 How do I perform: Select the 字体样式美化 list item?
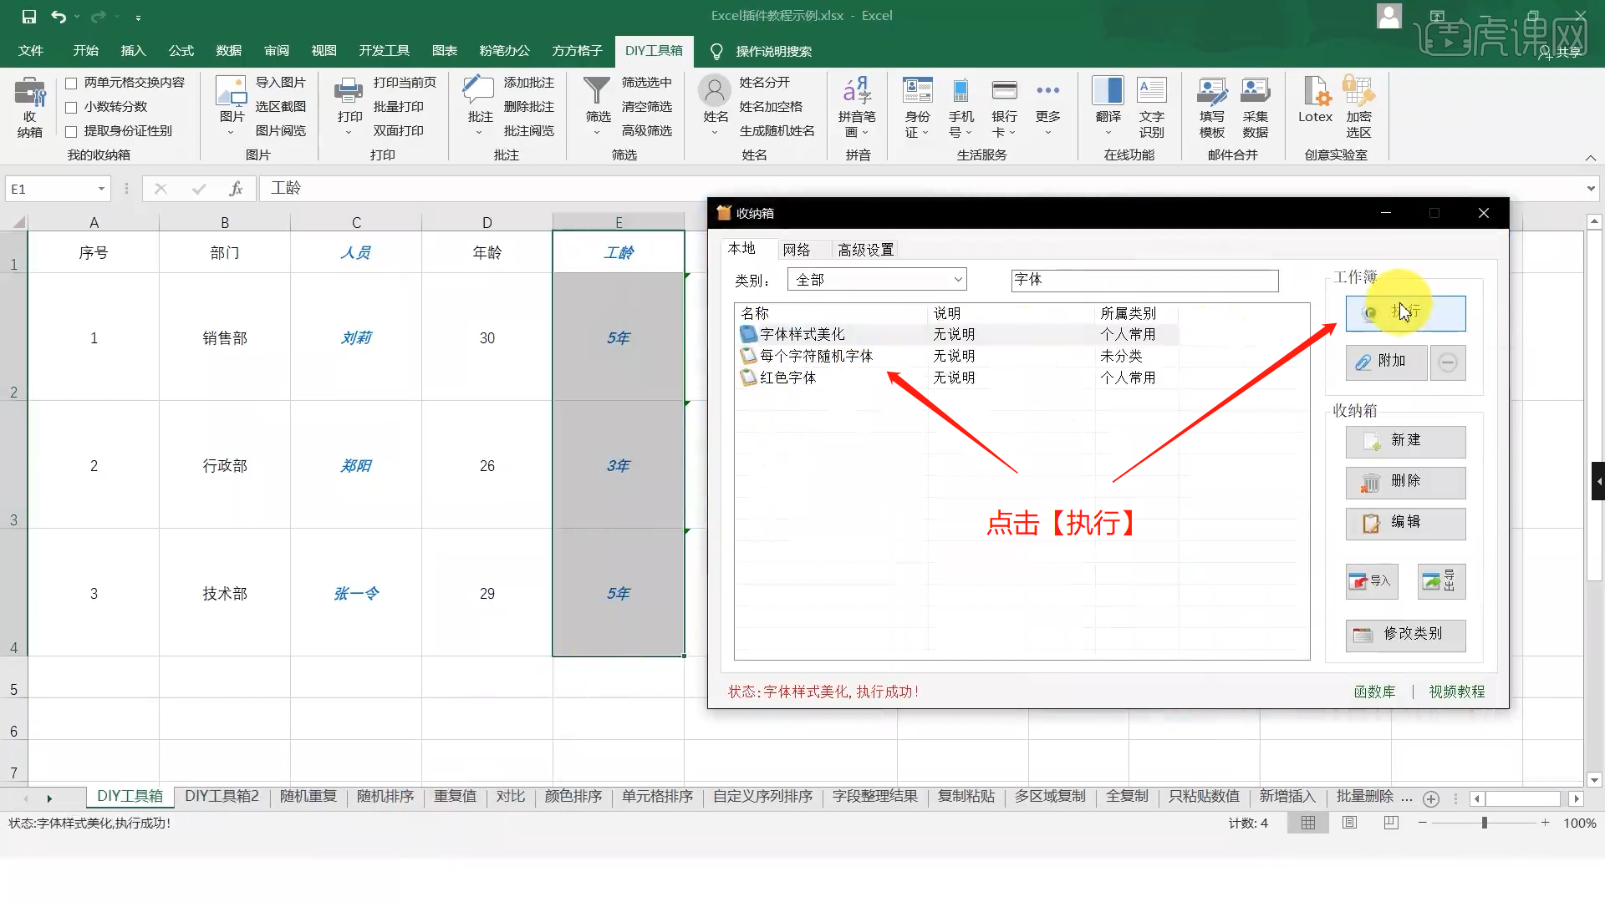957,335
